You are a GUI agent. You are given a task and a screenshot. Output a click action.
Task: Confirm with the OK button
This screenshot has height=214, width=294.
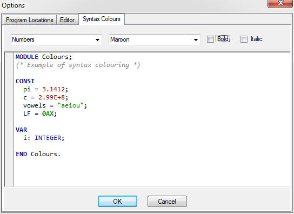[x=117, y=202]
